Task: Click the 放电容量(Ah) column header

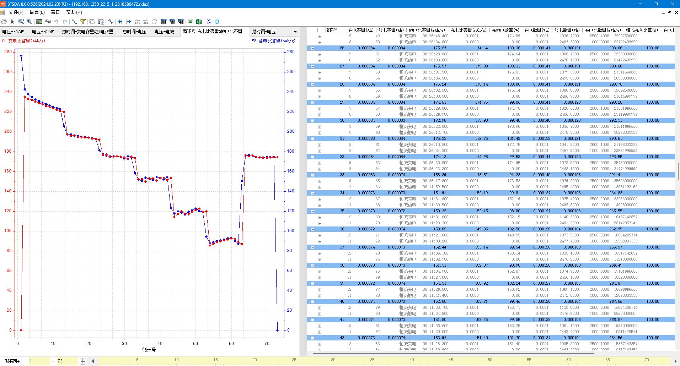Action: (391, 30)
